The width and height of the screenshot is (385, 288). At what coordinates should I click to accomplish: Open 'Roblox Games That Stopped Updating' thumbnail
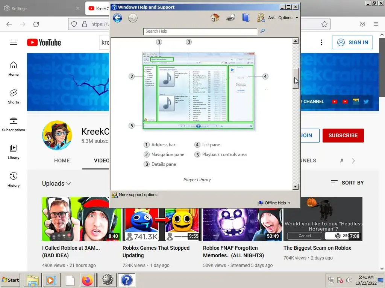(162, 224)
